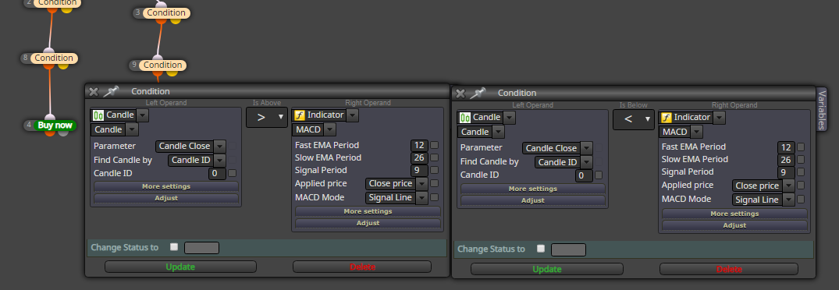839x290 pixels.
Task: Open Candle Close parameter dropdown in left panel
Action: (x=219, y=147)
